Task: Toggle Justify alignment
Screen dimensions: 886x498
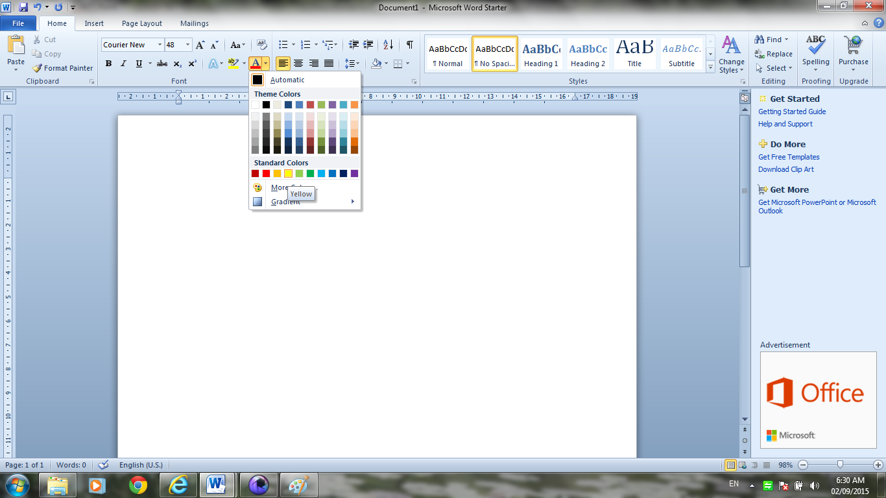Action: (329, 64)
